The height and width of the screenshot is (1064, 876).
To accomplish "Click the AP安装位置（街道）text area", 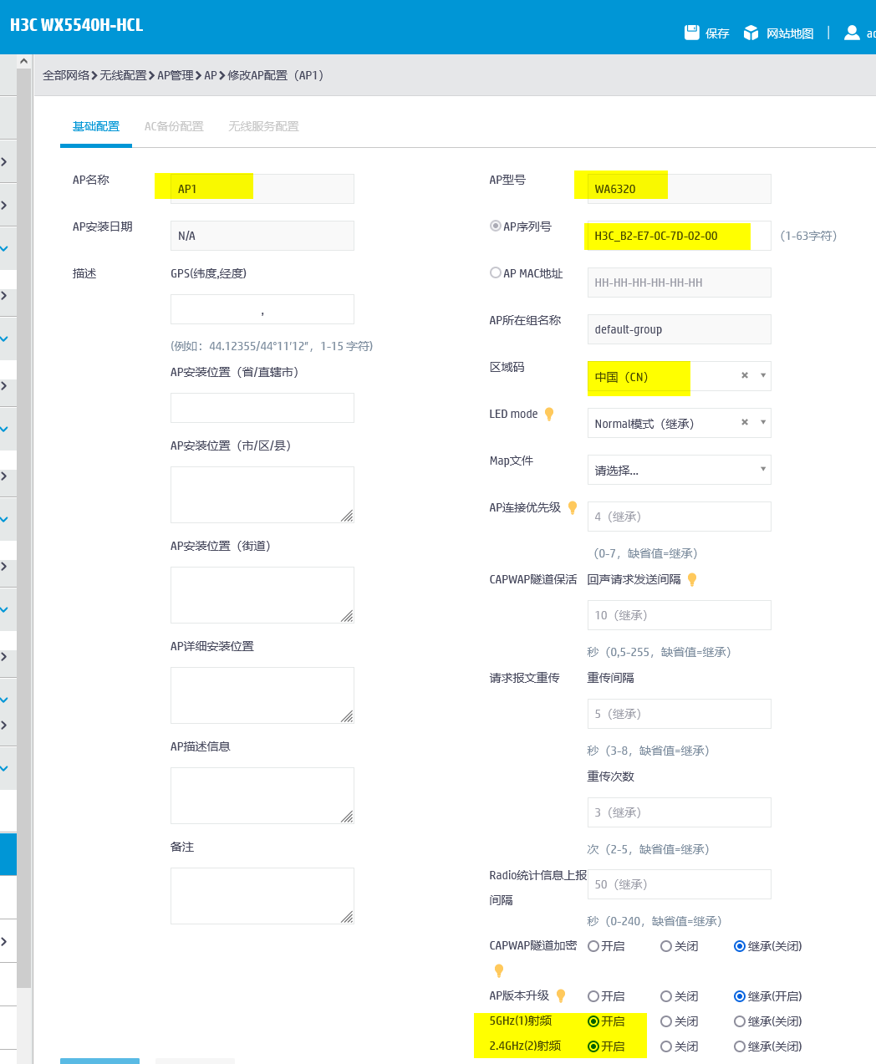I will pos(262,595).
